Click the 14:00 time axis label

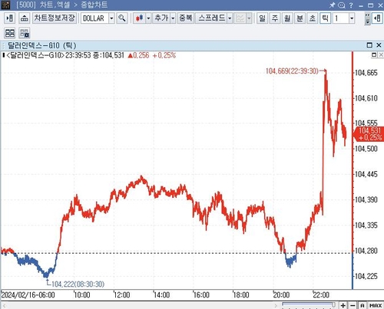pos(161,295)
